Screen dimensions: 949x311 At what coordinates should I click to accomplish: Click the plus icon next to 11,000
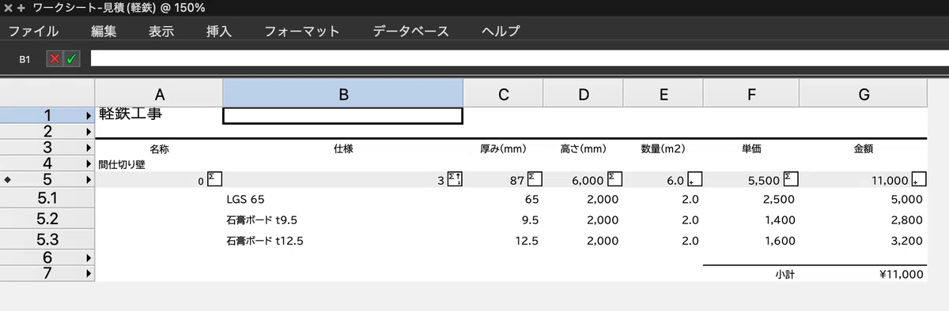point(919,178)
